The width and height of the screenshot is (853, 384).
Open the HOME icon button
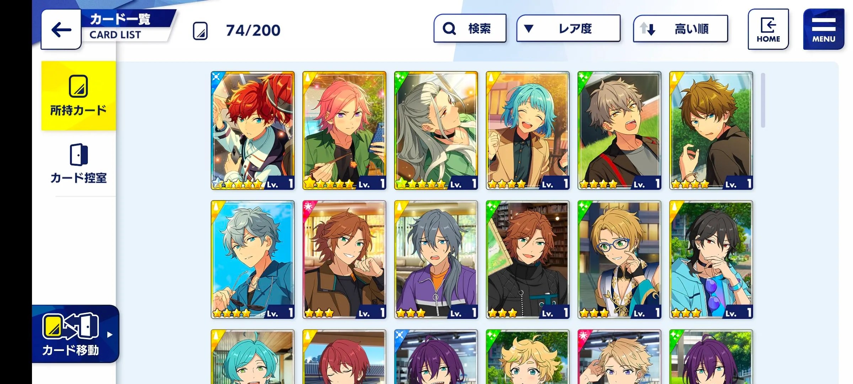click(x=768, y=29)
